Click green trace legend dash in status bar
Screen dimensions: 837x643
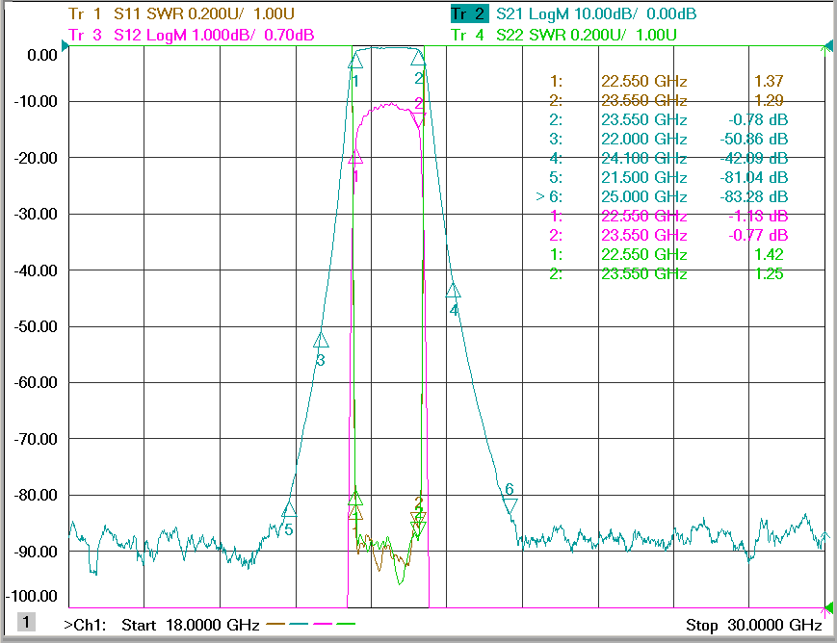[x=346, y=623]
